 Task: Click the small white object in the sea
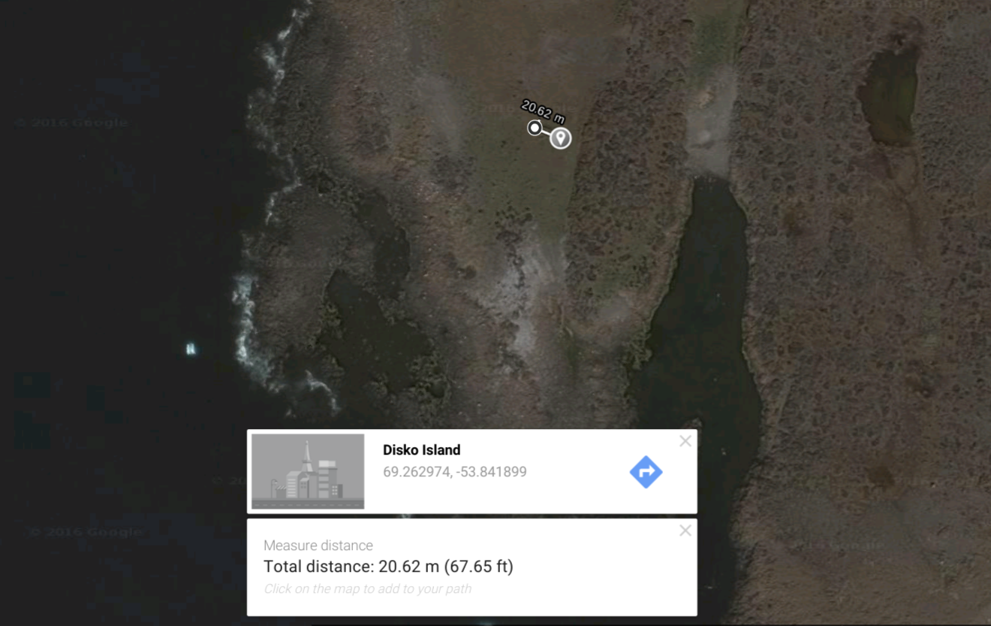(191, 348)
